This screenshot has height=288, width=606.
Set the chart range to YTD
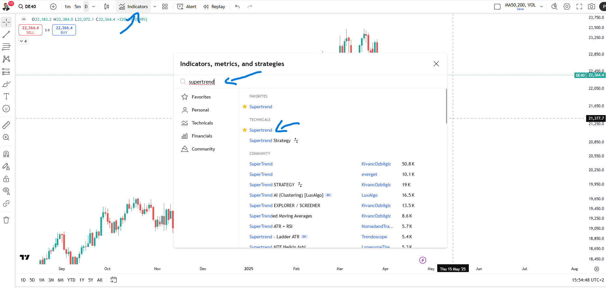(71, 280)
